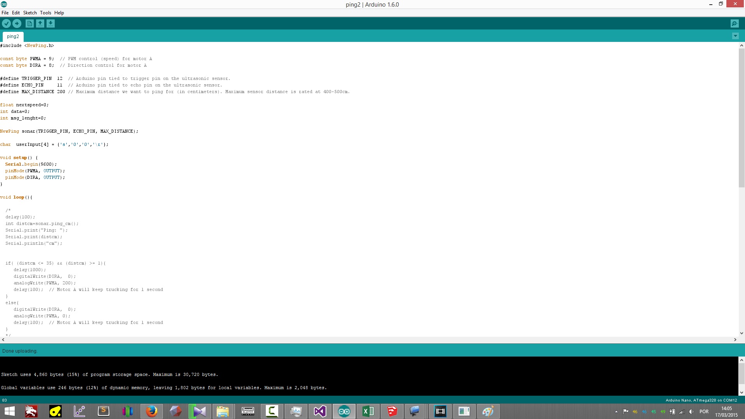
Task: Click the 'char userInput[4]' line
Action: (54, 144)
